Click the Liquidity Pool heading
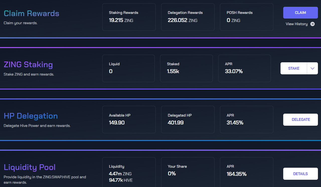Viewport: 321px width, 187px height. [x=30, y=167]
